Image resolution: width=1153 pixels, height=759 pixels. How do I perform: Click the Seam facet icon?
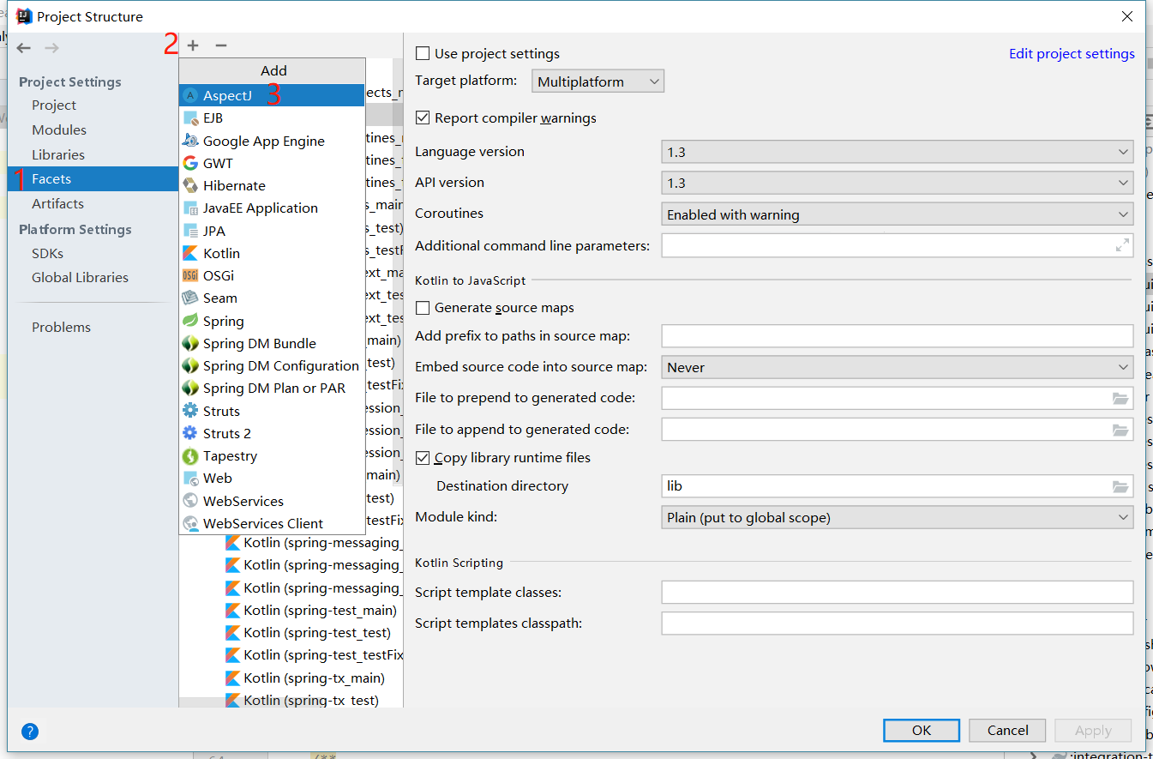[190, 298]
